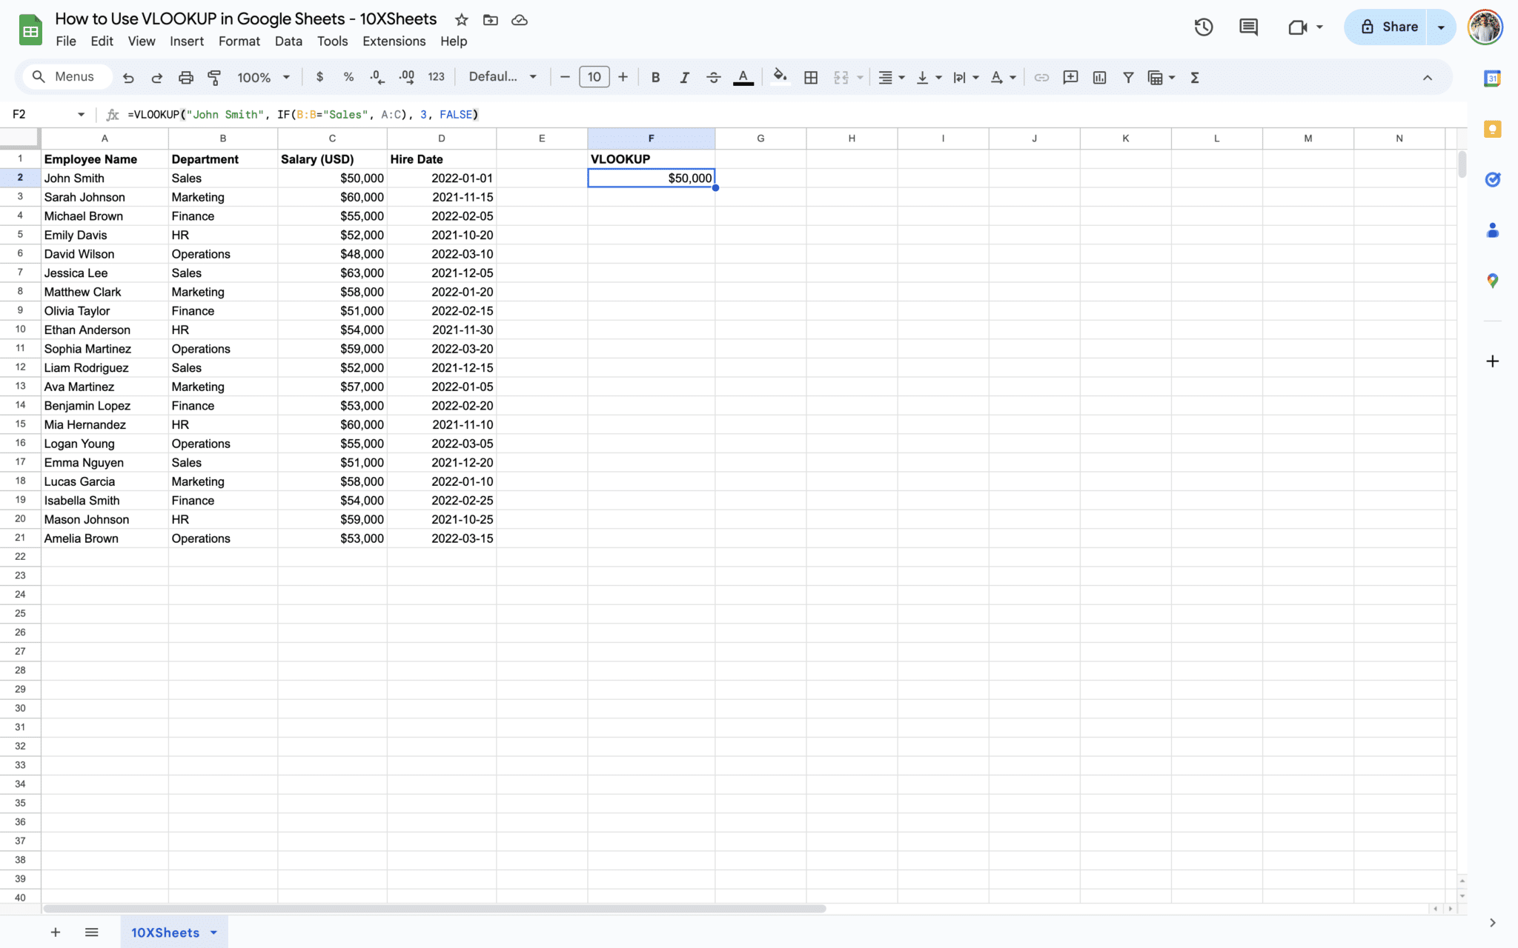Screen dimensions: 1518x948
Task: Open the Extensions menu
Action: tap(394, 41)
